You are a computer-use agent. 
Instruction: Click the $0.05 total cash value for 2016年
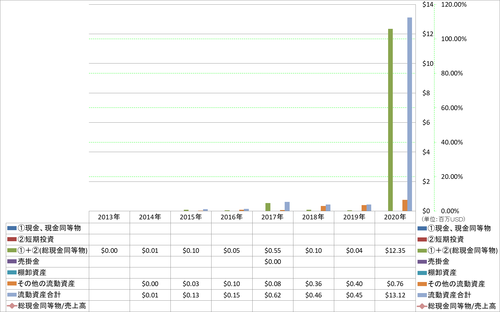coord(232,251)
